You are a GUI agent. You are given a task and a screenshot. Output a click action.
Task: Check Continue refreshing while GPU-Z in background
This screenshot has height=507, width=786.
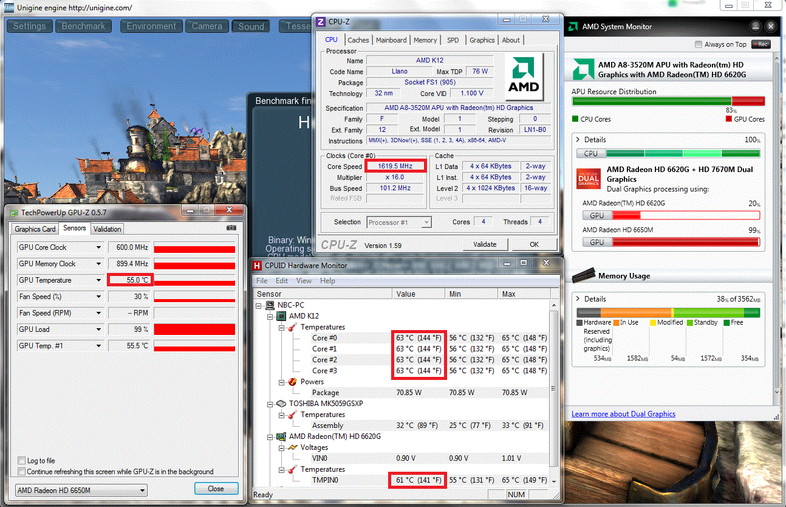point(22,472)
